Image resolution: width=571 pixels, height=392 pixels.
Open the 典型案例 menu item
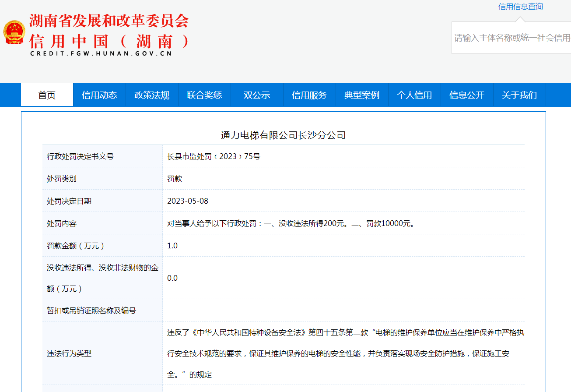point(362,95)
